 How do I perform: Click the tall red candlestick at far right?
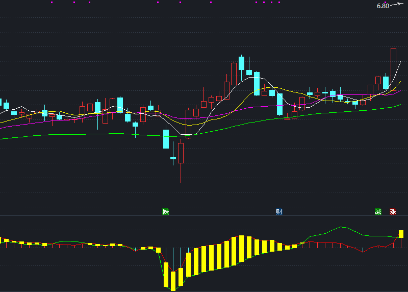(393, 69)
